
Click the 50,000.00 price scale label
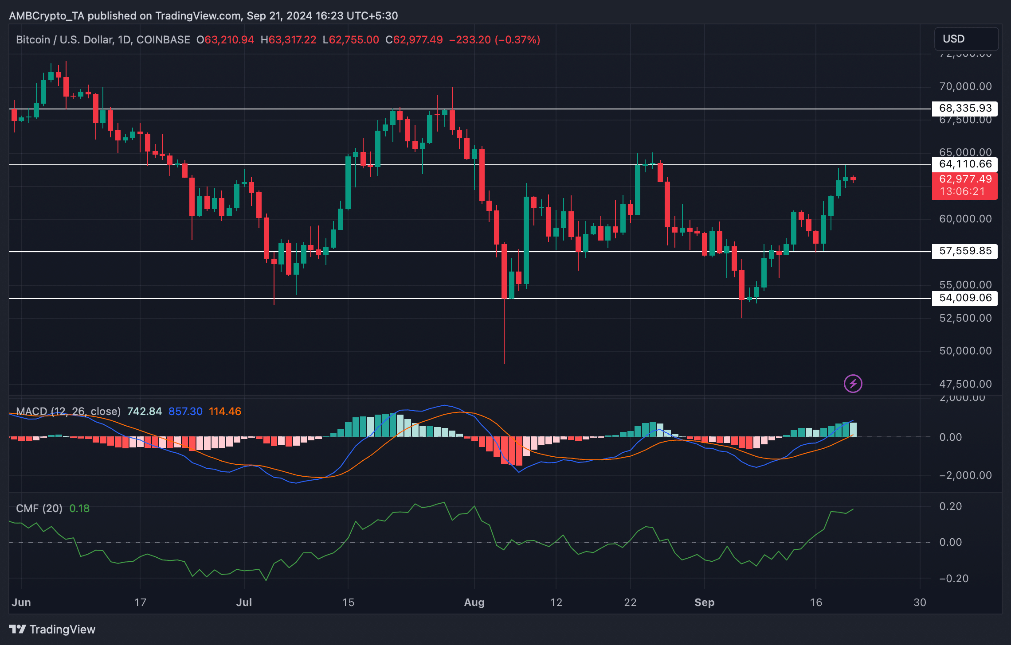(x=965, y=351)
